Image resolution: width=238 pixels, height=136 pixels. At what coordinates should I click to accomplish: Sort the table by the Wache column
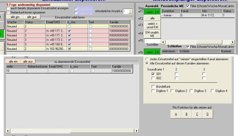click(x=15, y=22)
